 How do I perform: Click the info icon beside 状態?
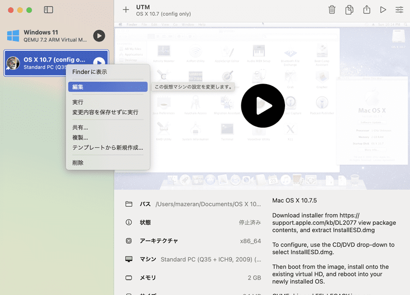tap(129, 222)
